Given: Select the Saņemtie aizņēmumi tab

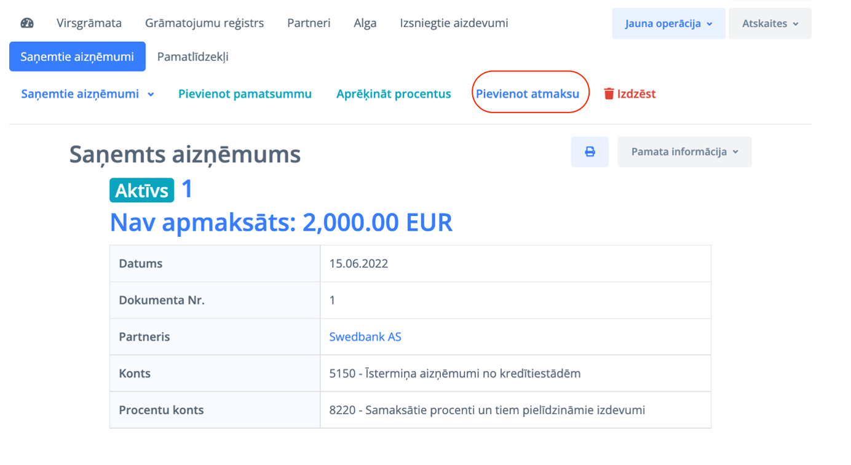Looking at the screenshot, I should [x=77, y=57].
